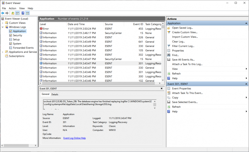Close the Event 301 preview pane
The width and height of the screenshot is (249, 152).
tap(162, 89)
